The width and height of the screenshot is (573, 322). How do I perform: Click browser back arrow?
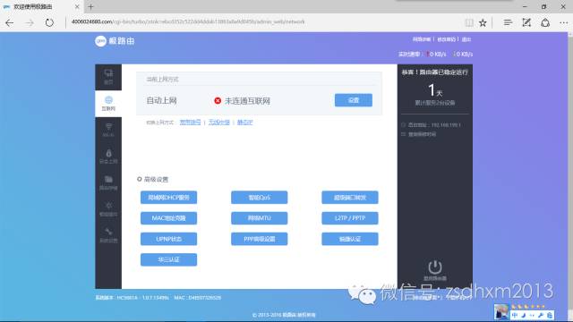pos(10,22)
